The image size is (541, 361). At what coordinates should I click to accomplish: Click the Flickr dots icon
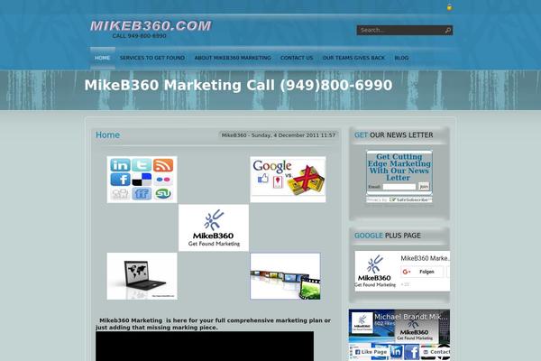(163, 180)
